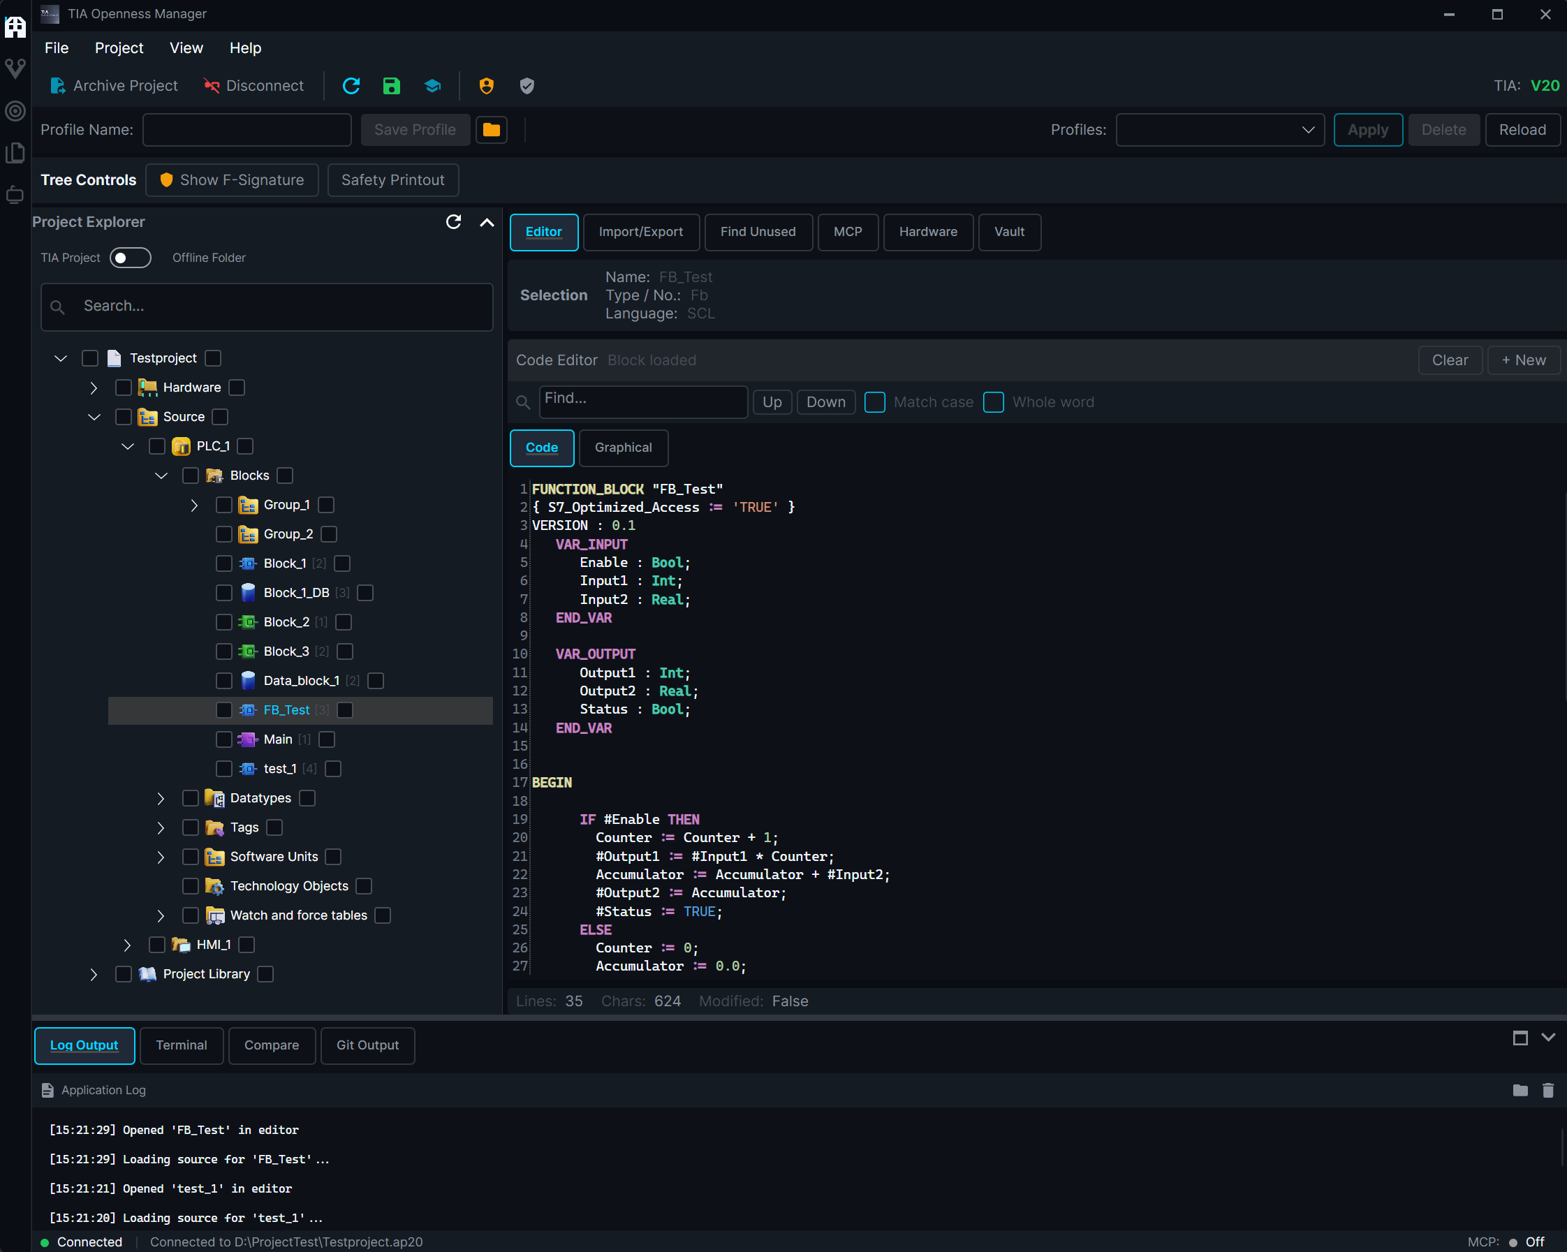This screenshot has height=1252, width=1567.
Task: Click the trash icon in Application Log
Action: [1548, 1090]
